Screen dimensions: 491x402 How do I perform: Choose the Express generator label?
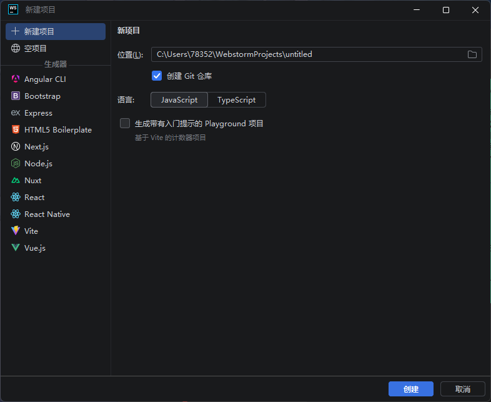[x=38, y=113]
